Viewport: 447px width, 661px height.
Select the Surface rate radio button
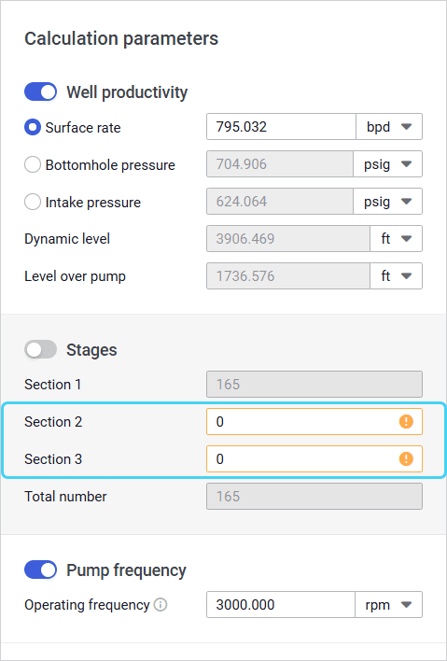coord(33,127)
